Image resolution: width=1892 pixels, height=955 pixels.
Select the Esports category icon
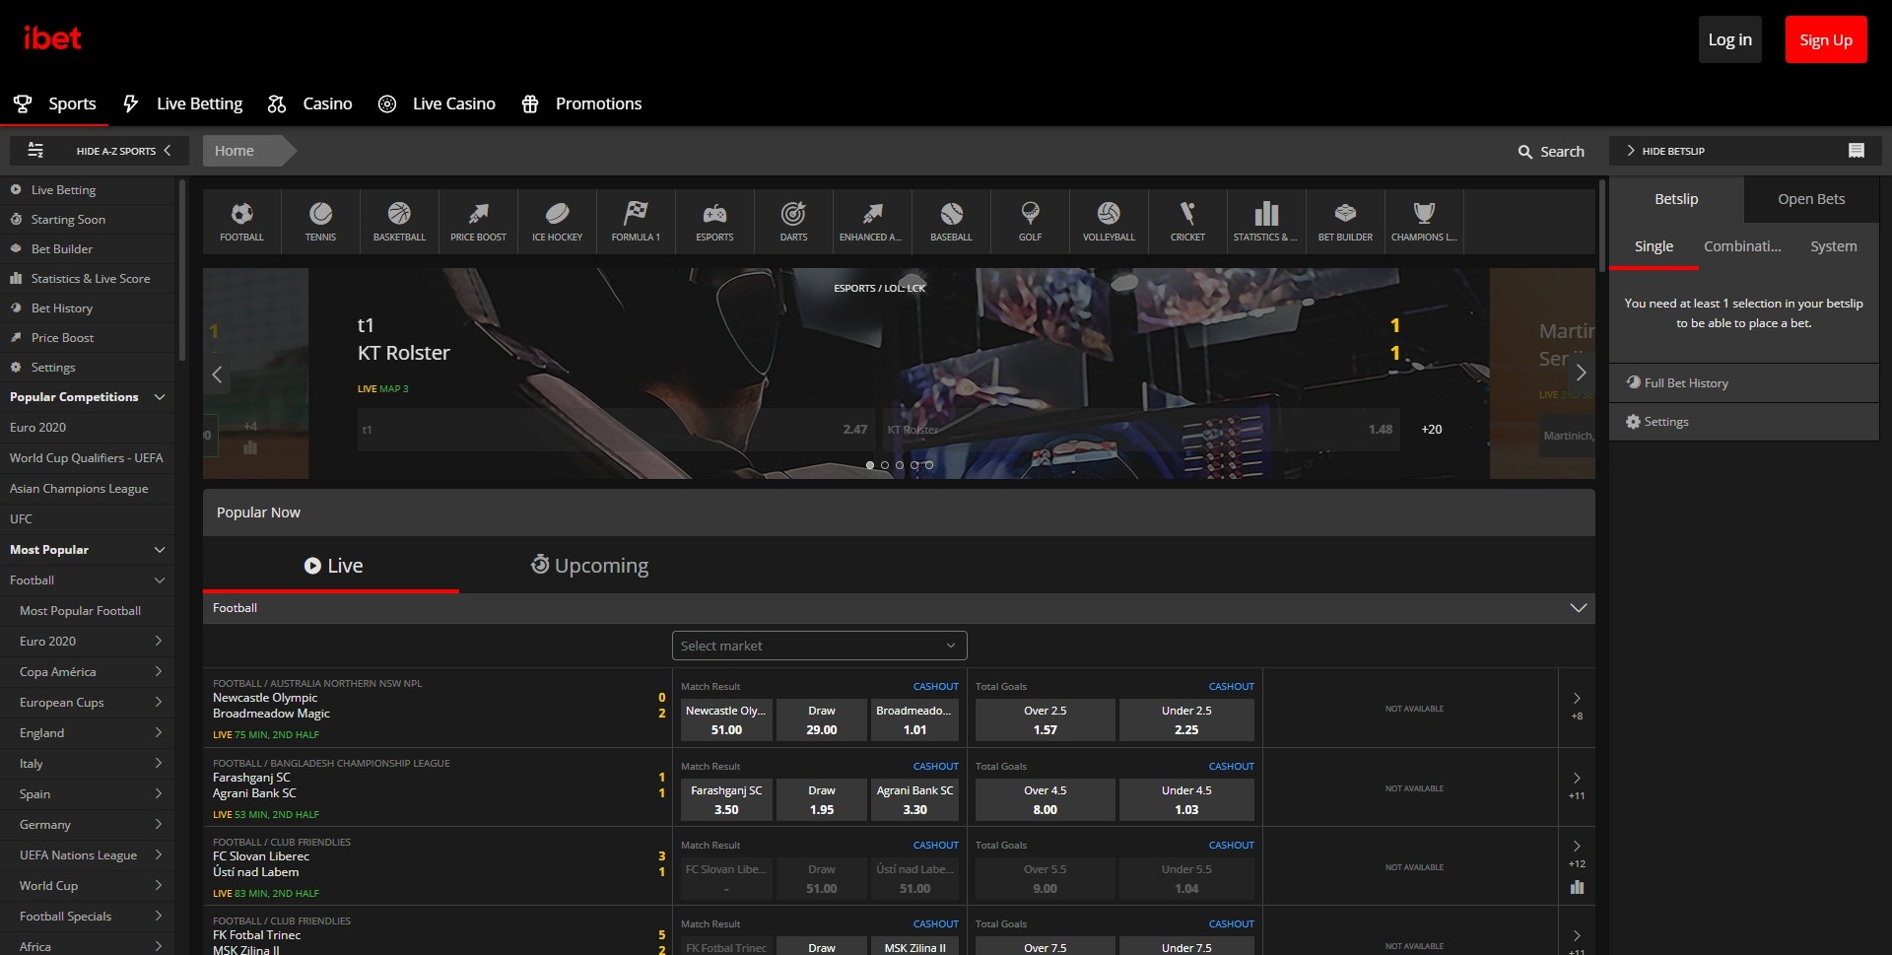click(x=714, y=221)
